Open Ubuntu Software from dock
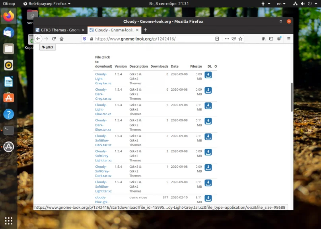The height and width of the screenshot is (229, 321). pyautogui.click(x=9, y=98)
